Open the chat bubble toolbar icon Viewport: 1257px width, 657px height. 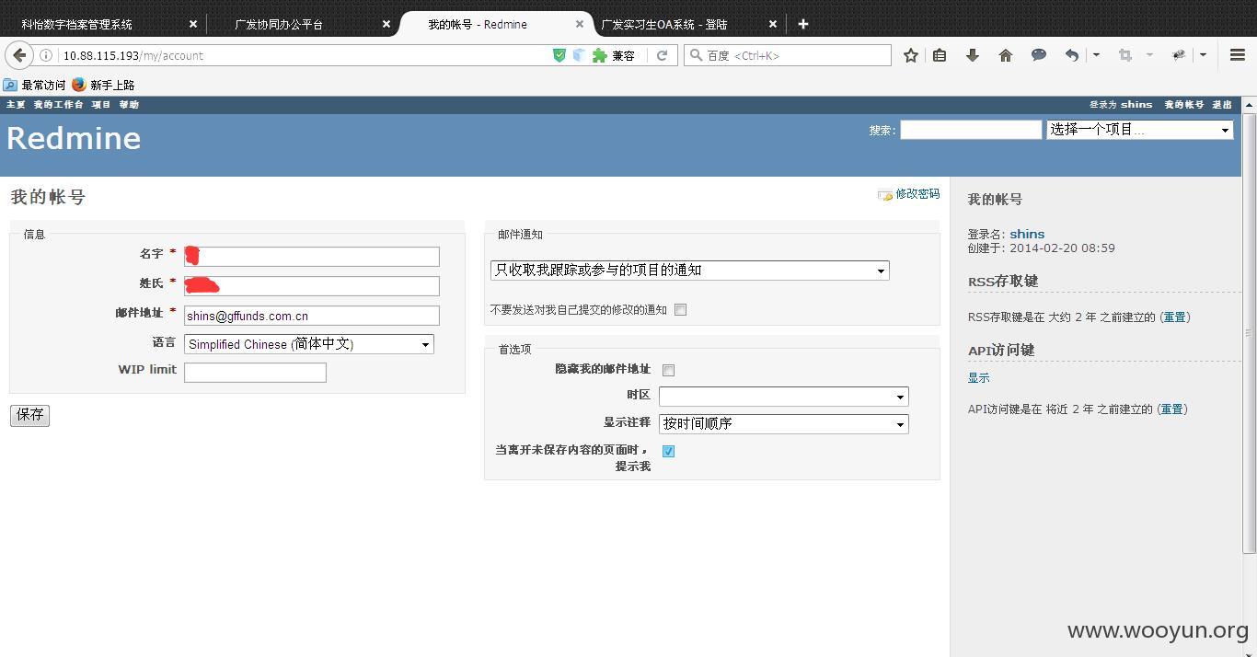click(x=1039, y=55)
